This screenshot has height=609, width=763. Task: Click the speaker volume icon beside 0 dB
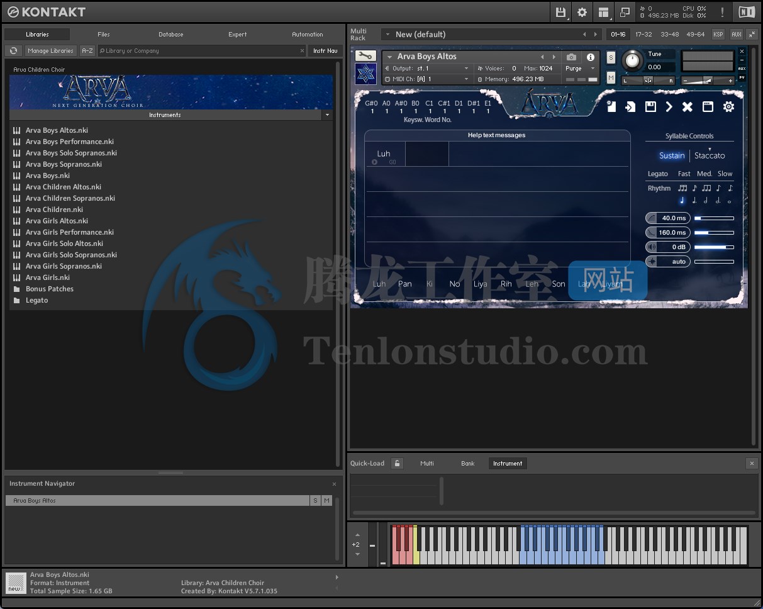651,247
